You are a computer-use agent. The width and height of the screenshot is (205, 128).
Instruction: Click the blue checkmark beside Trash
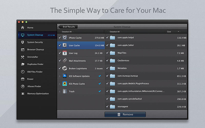pos(100,91)
